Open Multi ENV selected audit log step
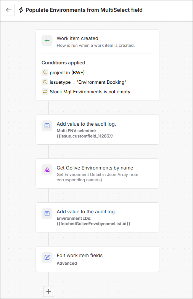The height and width of the screenshot is (299, 193). 97,130
